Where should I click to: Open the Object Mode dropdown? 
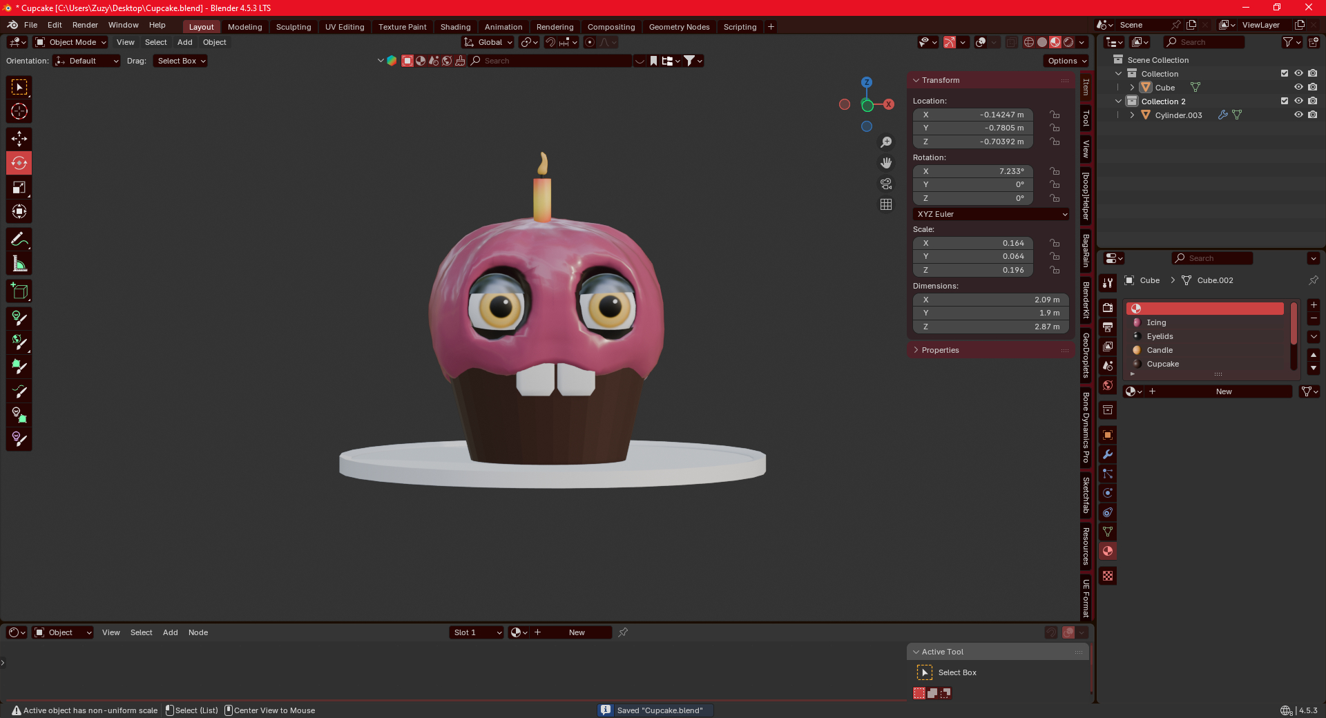(x=71, y=42)
